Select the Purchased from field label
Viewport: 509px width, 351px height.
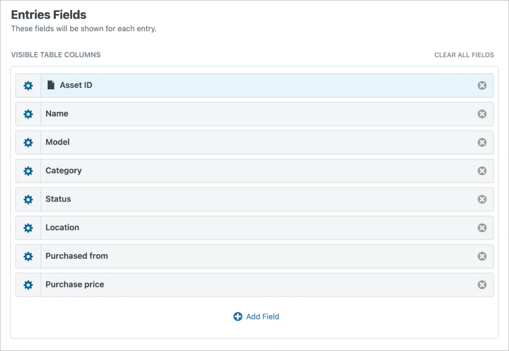[77, 256]
